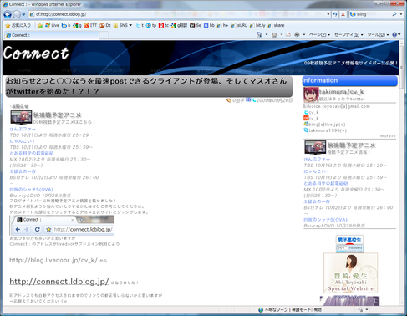Screen dimensions: 407x316
Task: Click the star add-to-favorites-bar icon
Action: tap(40, 25)
